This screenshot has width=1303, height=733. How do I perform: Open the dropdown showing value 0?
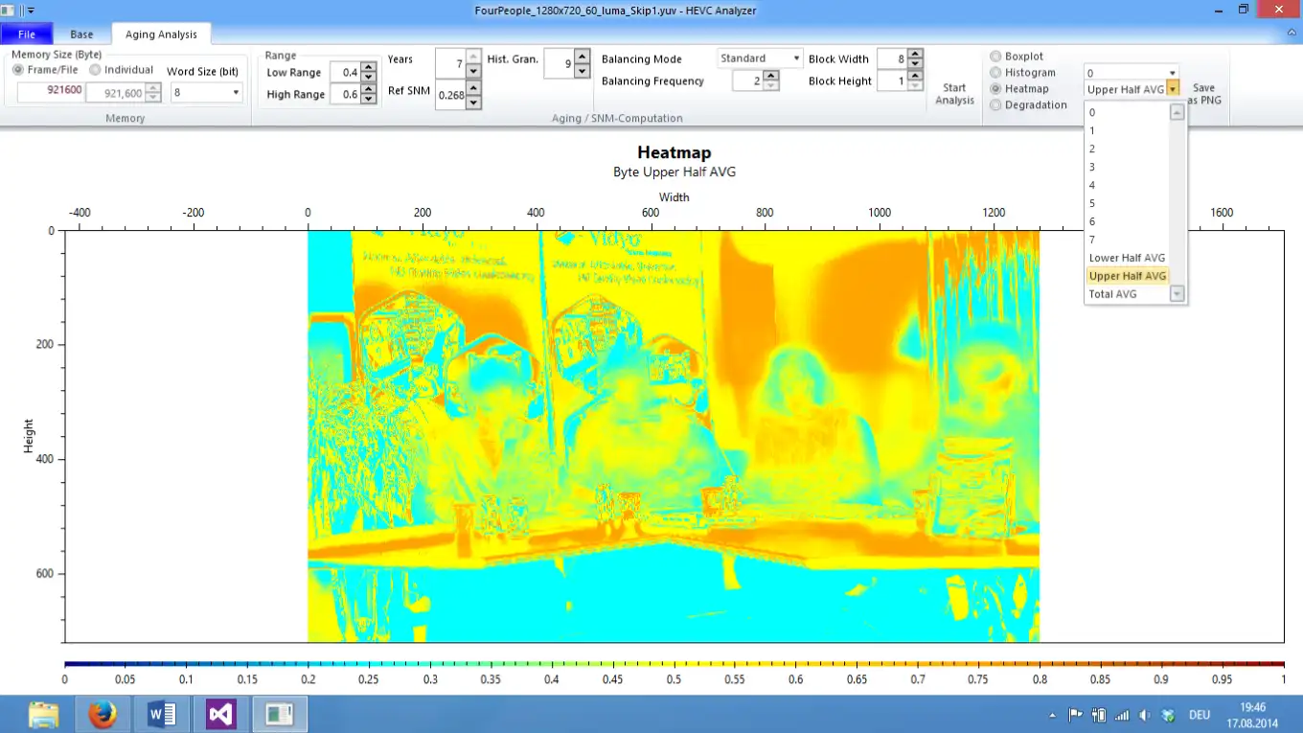1132,73
